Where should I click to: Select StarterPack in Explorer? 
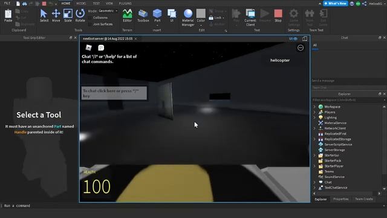333,160
